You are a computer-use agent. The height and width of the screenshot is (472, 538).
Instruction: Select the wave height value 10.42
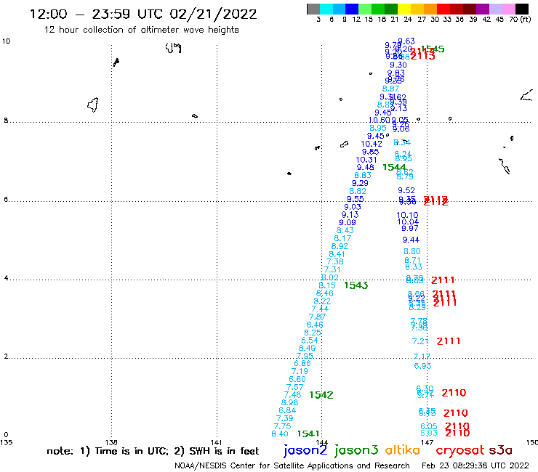[x=372, y=144]
